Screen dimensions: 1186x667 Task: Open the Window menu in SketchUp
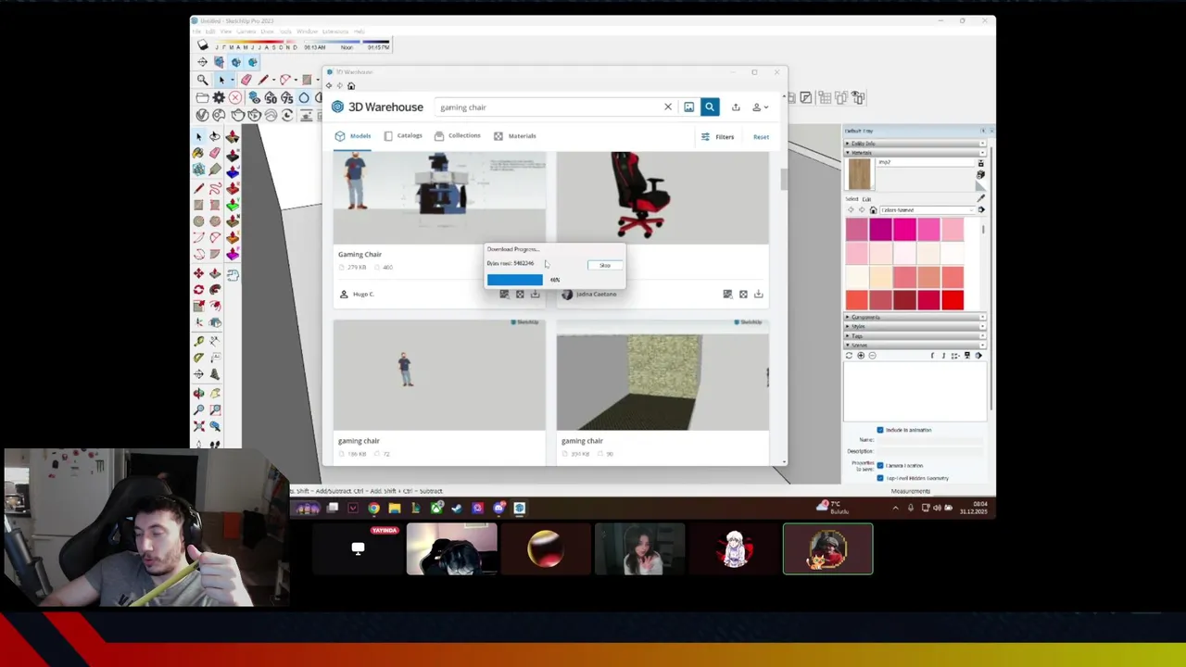307,31
